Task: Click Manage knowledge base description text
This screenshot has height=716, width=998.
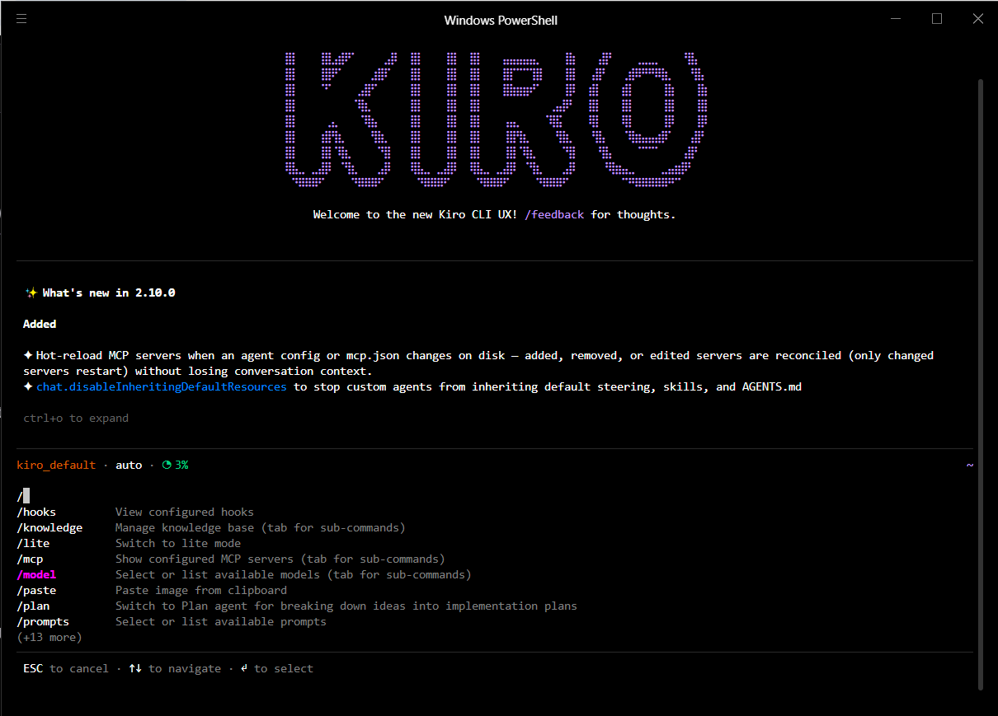Action: coord(261,528)
